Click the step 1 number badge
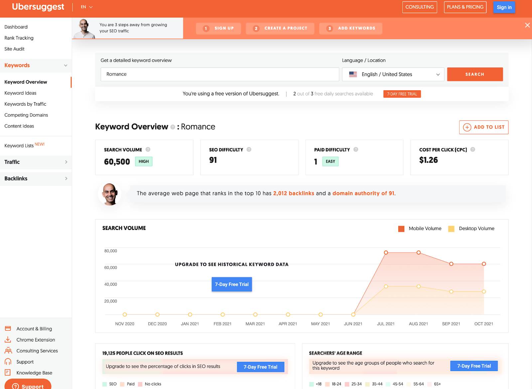This screenshot has height=389, width=532. (x=206, y=29)
